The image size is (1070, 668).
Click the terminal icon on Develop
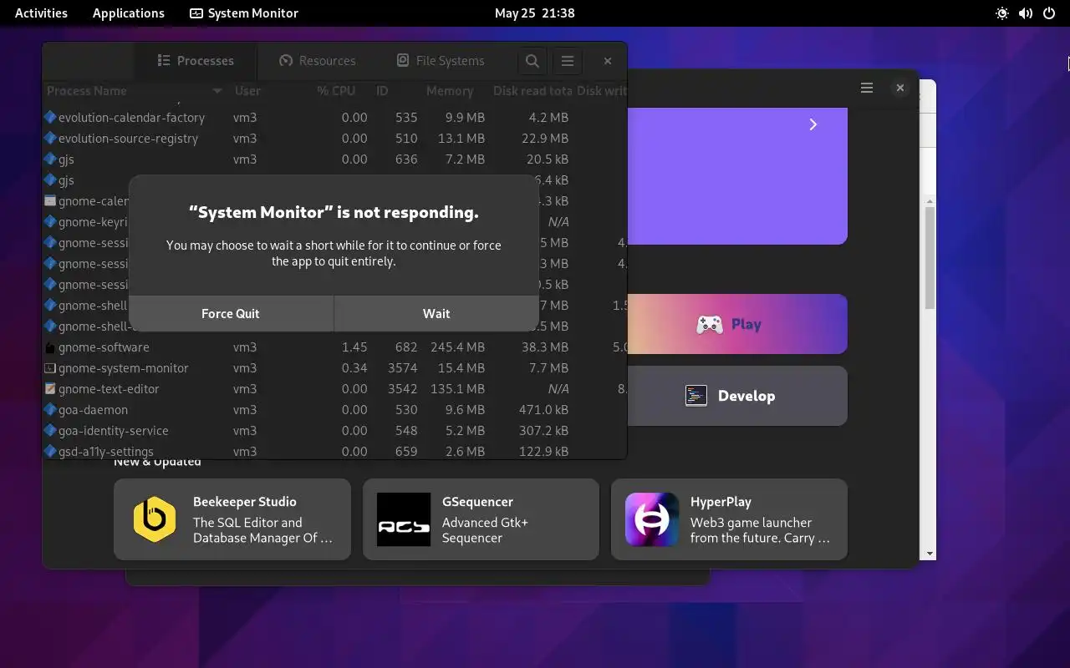tap(696, 396)
